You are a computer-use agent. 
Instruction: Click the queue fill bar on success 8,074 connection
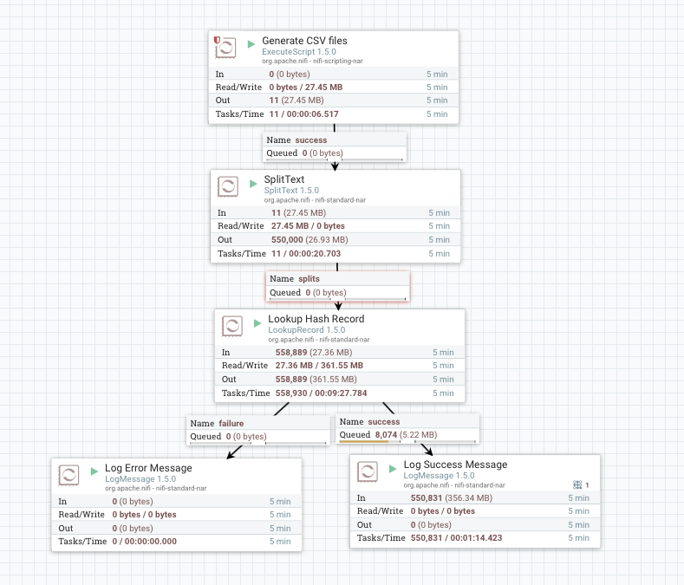coord(364,441)
